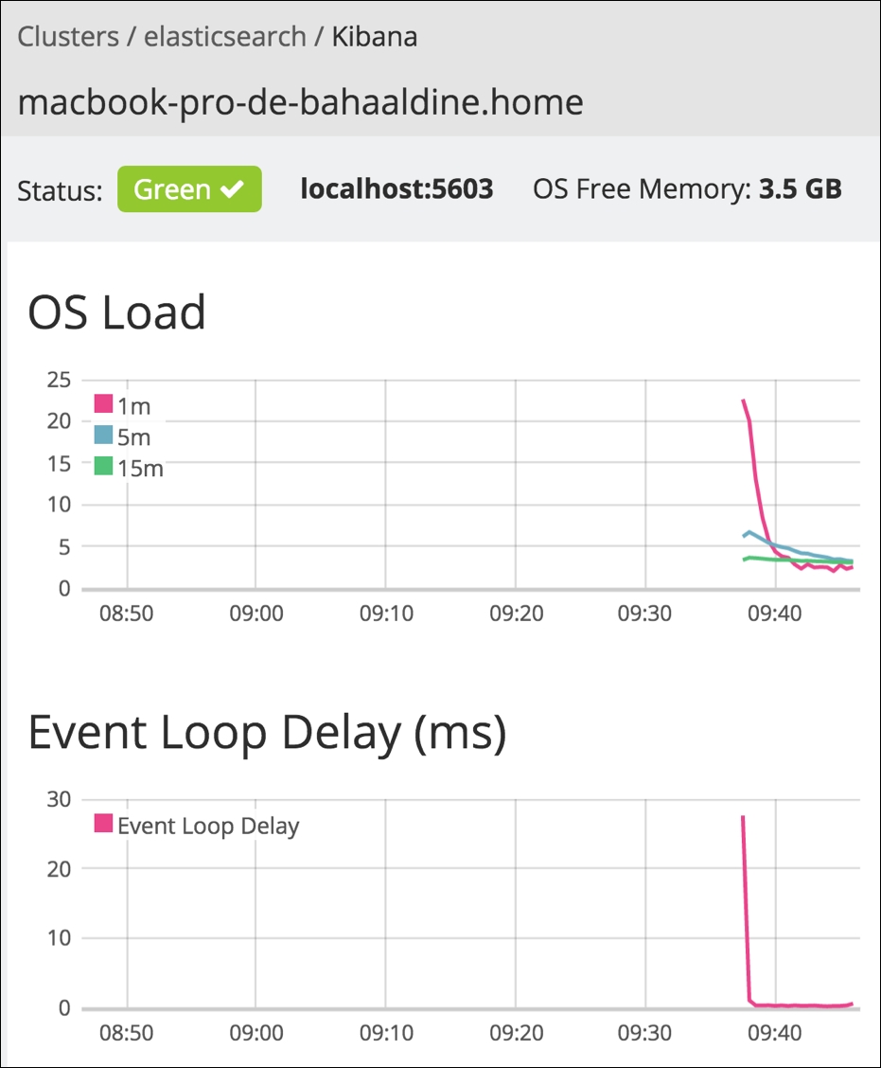This screenshot has width=881, height=1068.
Task: Open the Clusters breadcrumb link
Action: (68, 37)
